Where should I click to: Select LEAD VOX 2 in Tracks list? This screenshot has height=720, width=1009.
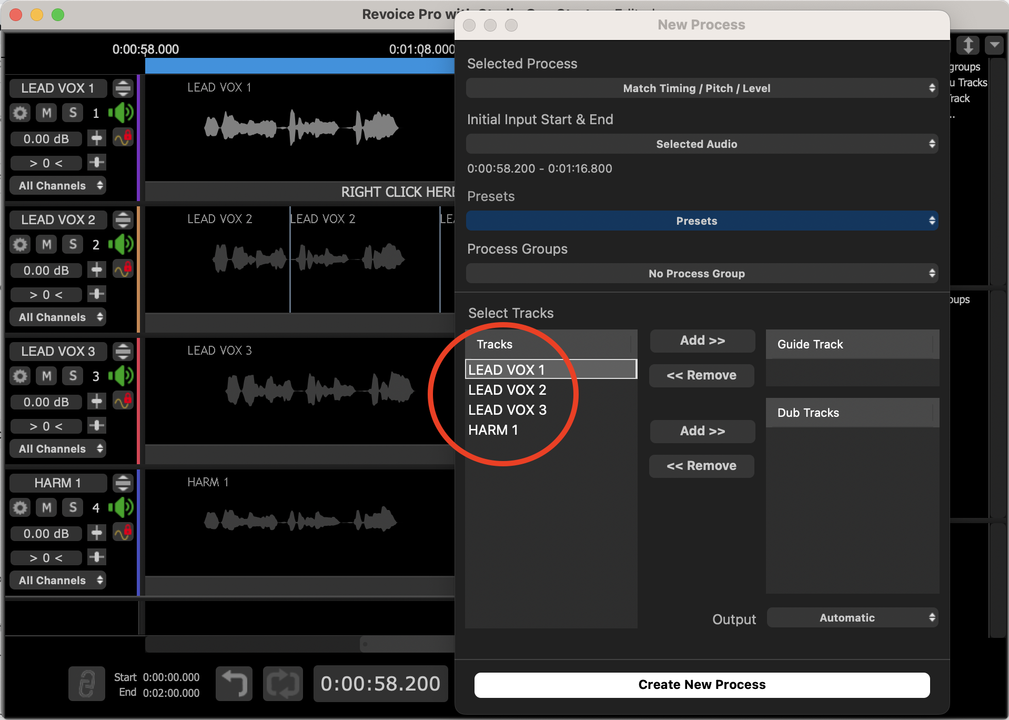tap(507, 390)
